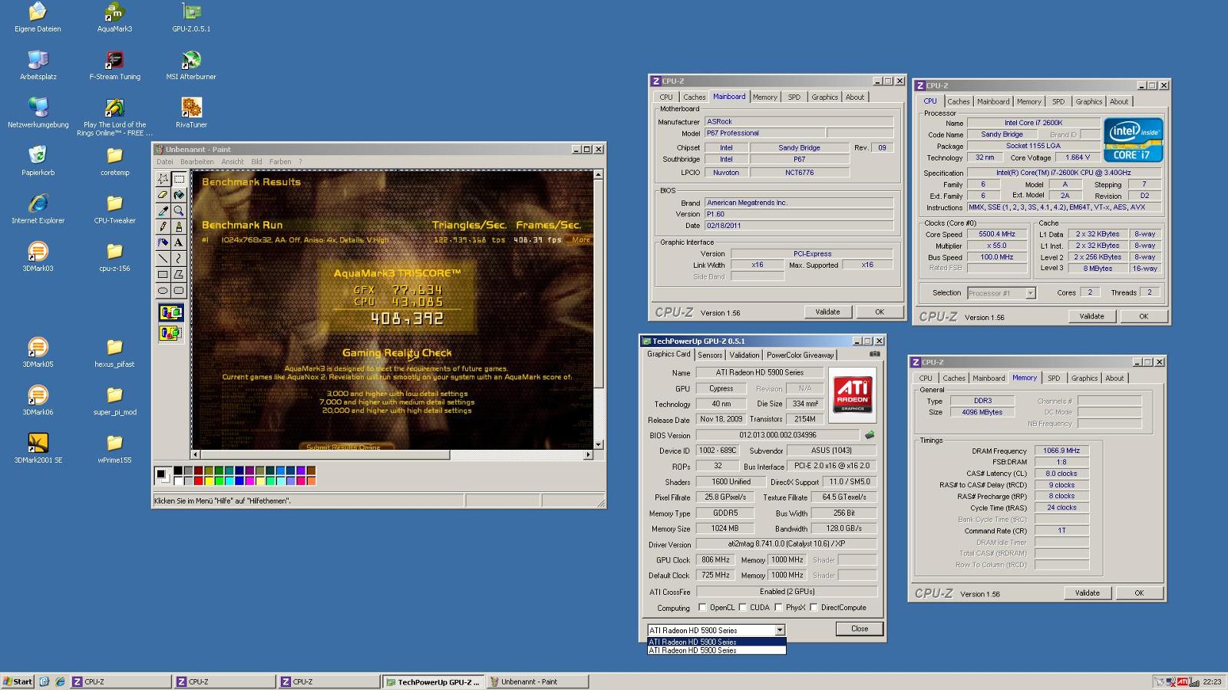
Task: Switch to Unbenannt - Paint taskbar button
Action: 537,682
